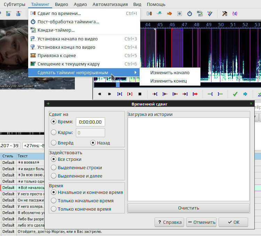261x236 pixels.
Task: Play 500 ms after selection end
Action: coord(165,94)
